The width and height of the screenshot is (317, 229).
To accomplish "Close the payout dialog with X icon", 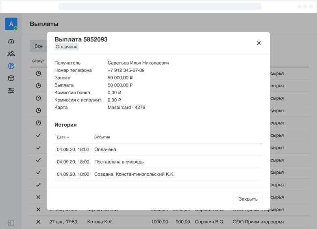I will coord(258,43).
